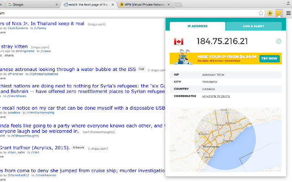Screen dimensions: 292x182
Task: Open /r/nottheonion subreddit link
Action: coord(46,175)
